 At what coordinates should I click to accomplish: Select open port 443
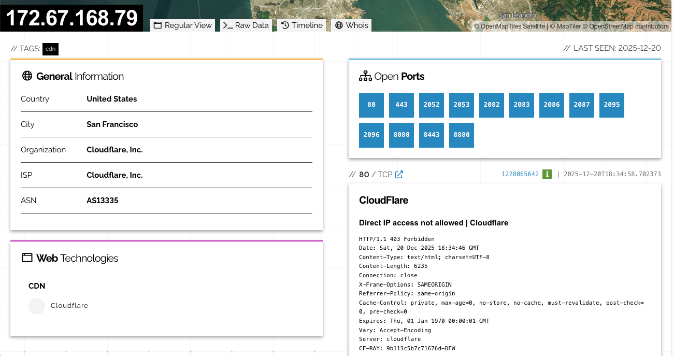(x=401, y=105)
